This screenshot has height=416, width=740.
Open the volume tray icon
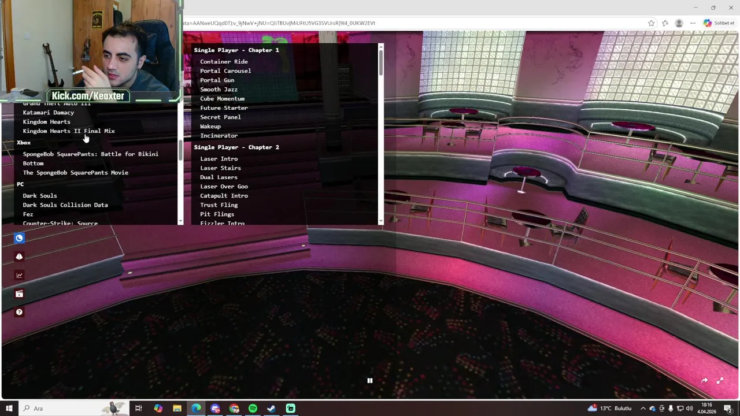(689, 408)
